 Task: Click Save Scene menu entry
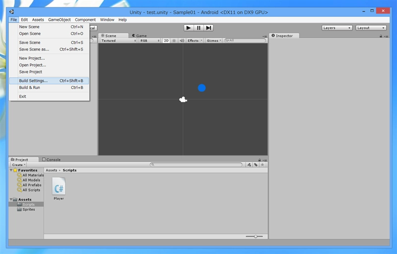click(49, 43)
